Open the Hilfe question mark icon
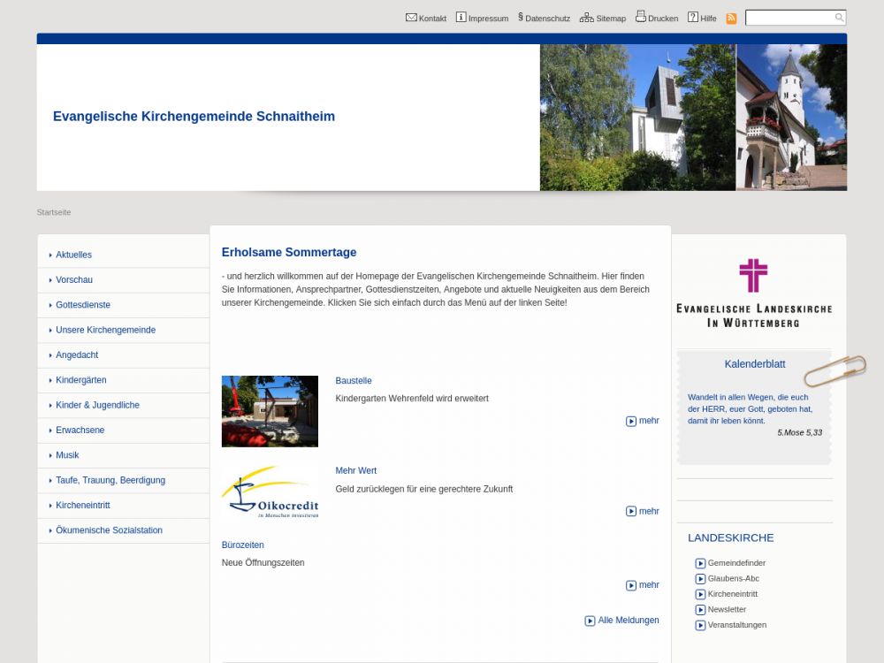The image size is (884, 663). coord(693,18)
